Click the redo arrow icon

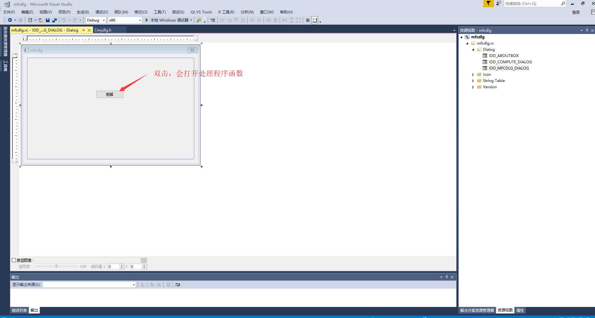point(75,20)
